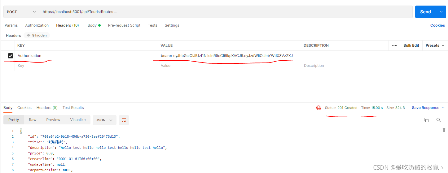The image size is (448, 173).
Task: Select the Pretty view mode
Action: (14, 120)
